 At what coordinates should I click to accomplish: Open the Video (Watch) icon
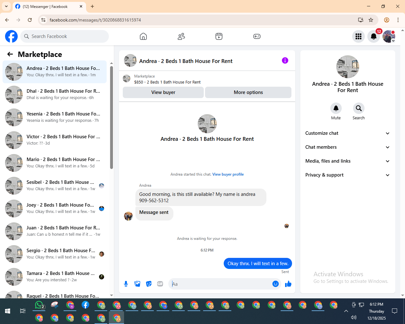(x=219, y=36)
